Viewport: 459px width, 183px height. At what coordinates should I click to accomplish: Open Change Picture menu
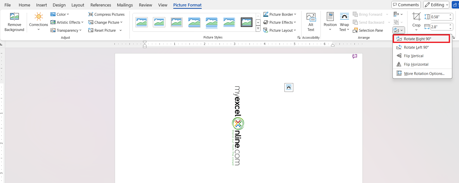tap(105, 22)
